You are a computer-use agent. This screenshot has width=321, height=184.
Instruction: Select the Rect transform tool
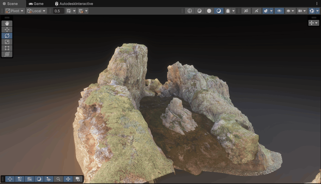click(7, 48)
